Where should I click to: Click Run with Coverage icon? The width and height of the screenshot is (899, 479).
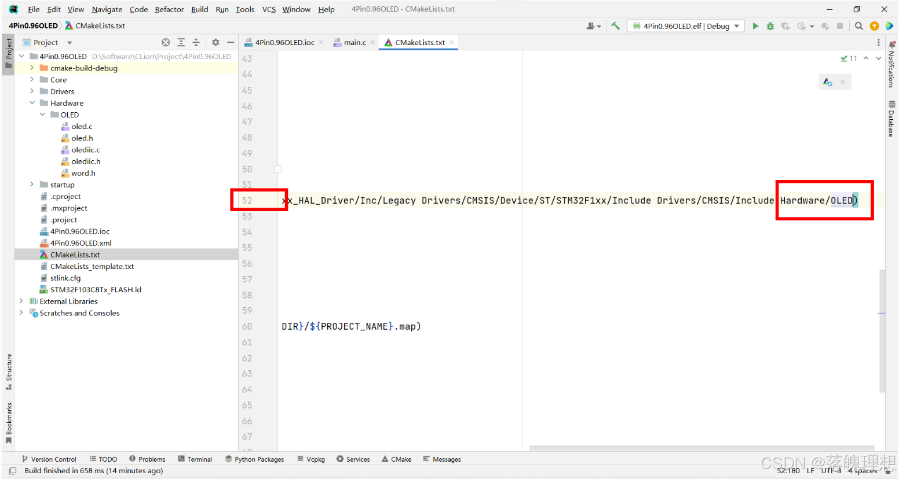click(x=785, y=26)
